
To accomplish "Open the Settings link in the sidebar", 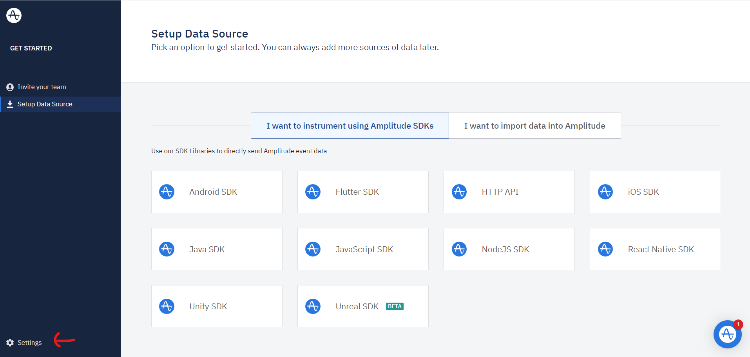I will tap(29, 343).
